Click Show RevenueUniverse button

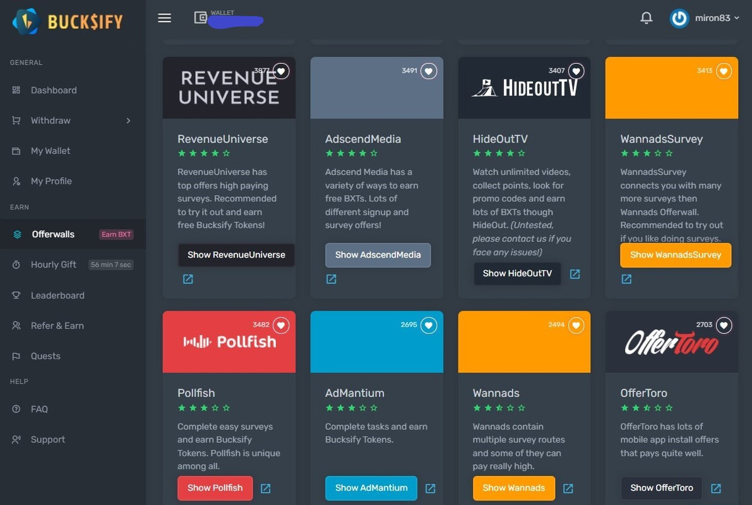coord(236,254)
